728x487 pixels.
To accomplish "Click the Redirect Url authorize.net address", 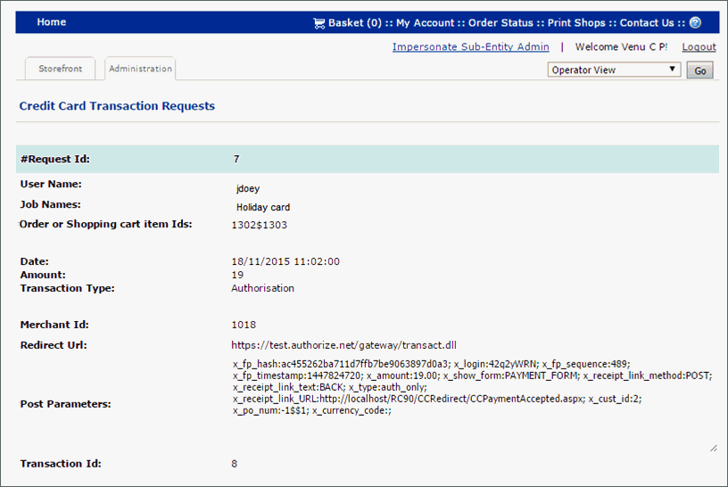I will 343,345.
